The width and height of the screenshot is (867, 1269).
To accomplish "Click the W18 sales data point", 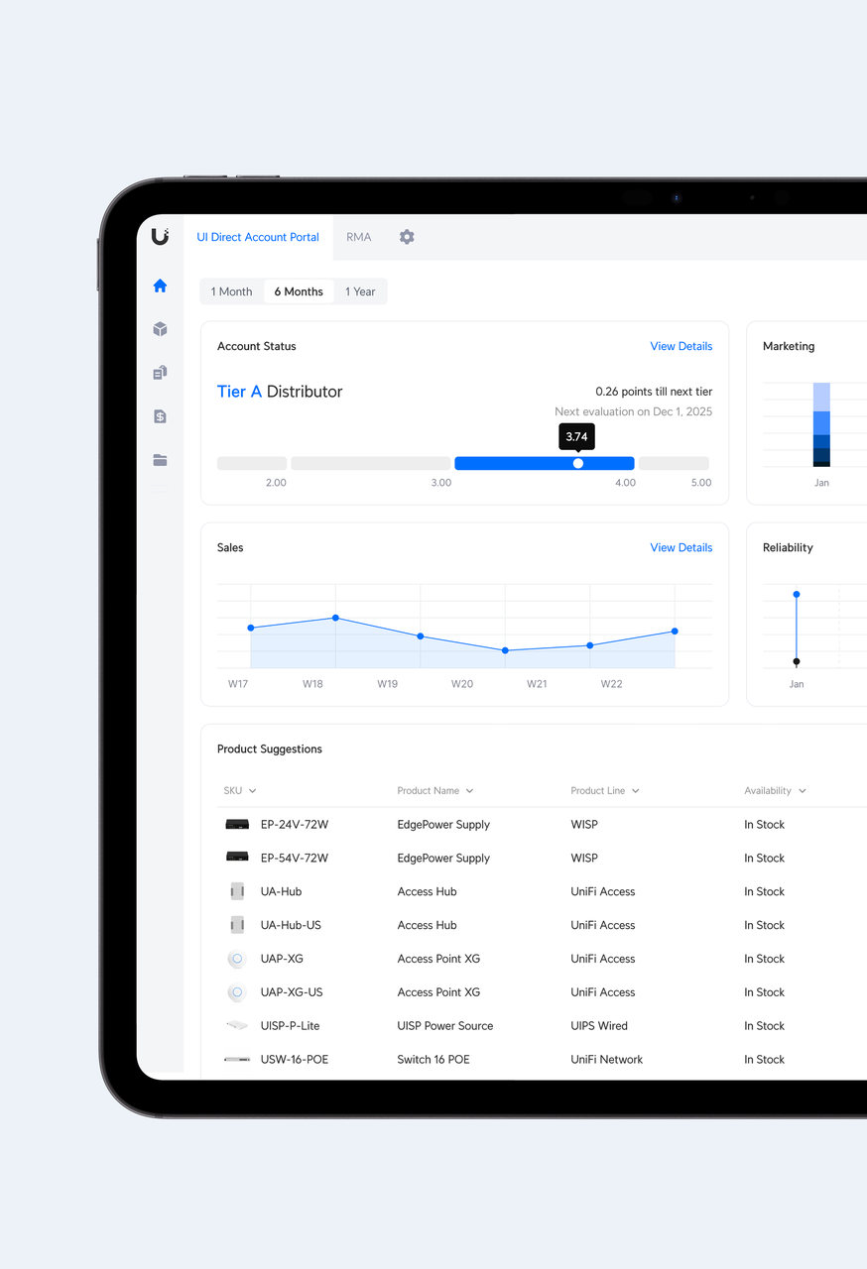I will coord(335,618).
